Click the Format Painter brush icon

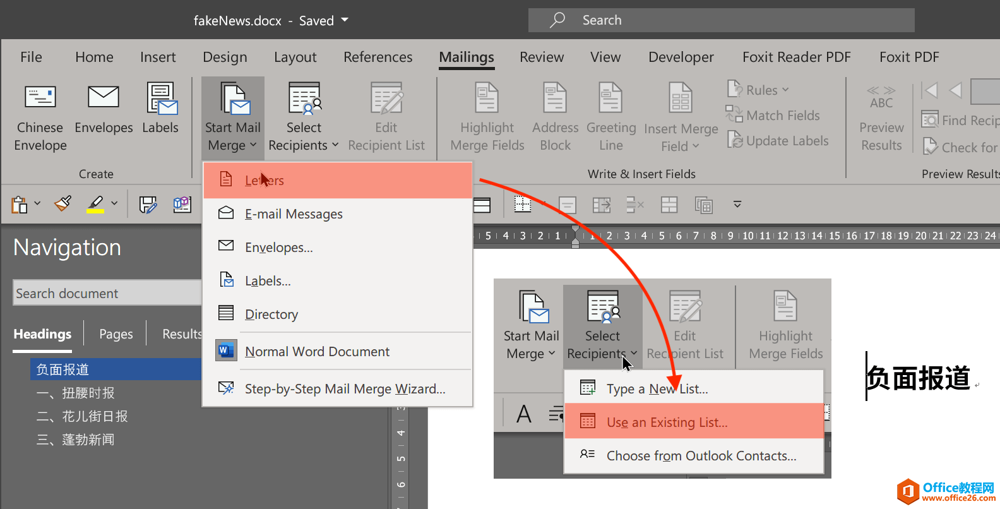point(63,204)
